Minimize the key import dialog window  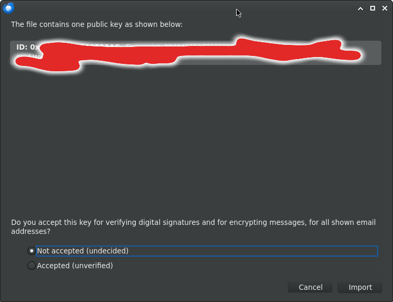click(361, 8)
